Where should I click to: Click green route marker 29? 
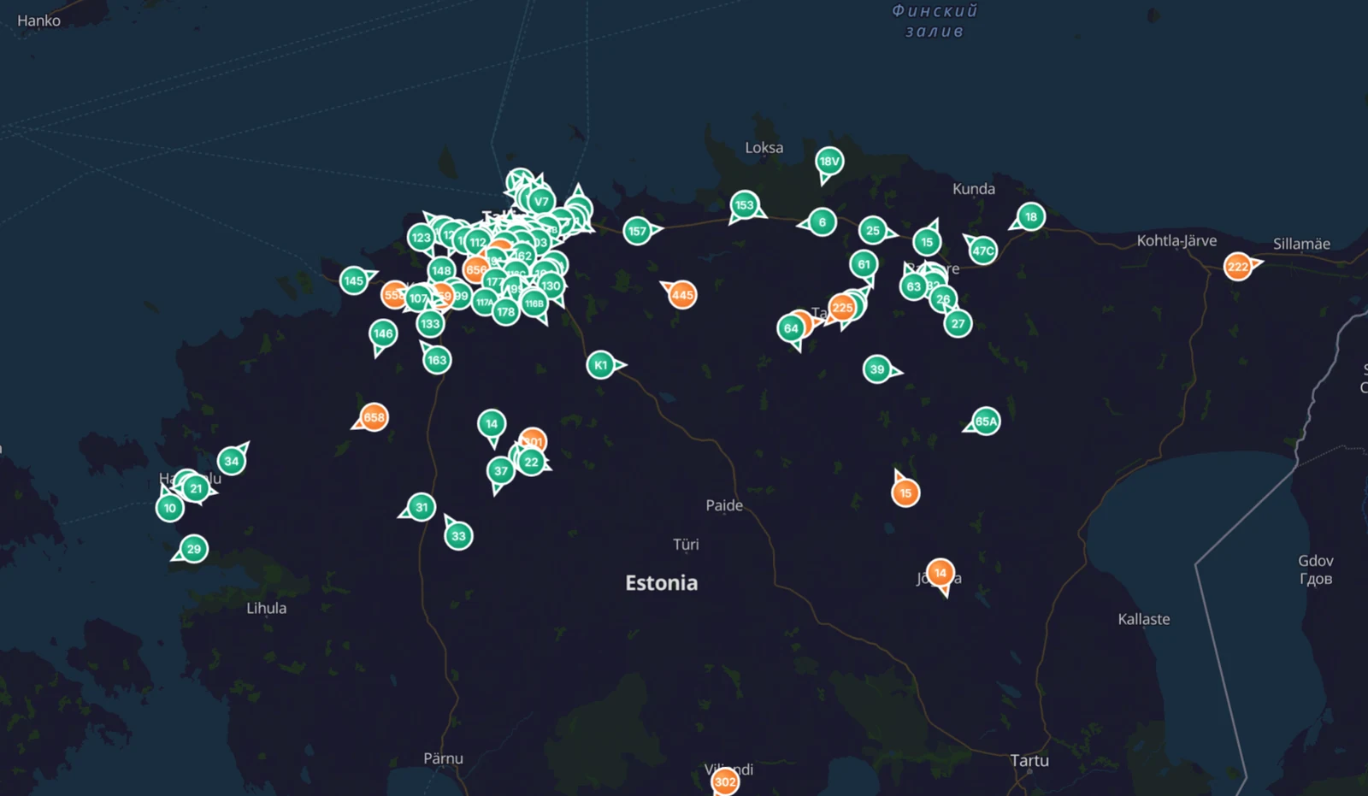(x=194, y=549)
